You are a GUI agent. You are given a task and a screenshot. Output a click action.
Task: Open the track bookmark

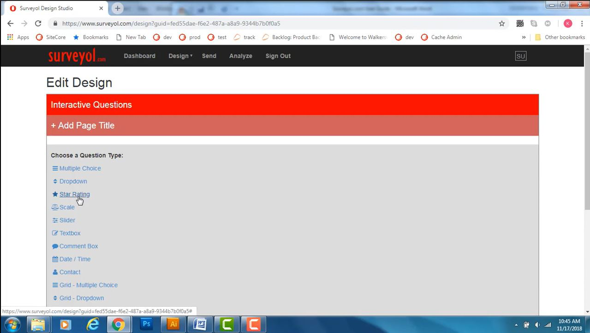(x=244, y=37)
